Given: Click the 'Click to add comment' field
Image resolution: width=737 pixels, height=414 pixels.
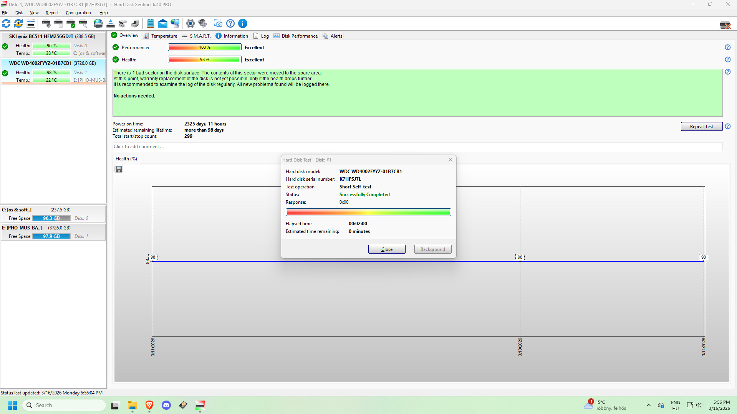Looking at the screenshot, I should click(x=417, y=147).
